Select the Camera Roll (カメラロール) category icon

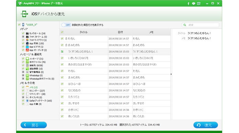tap(27, 33)
